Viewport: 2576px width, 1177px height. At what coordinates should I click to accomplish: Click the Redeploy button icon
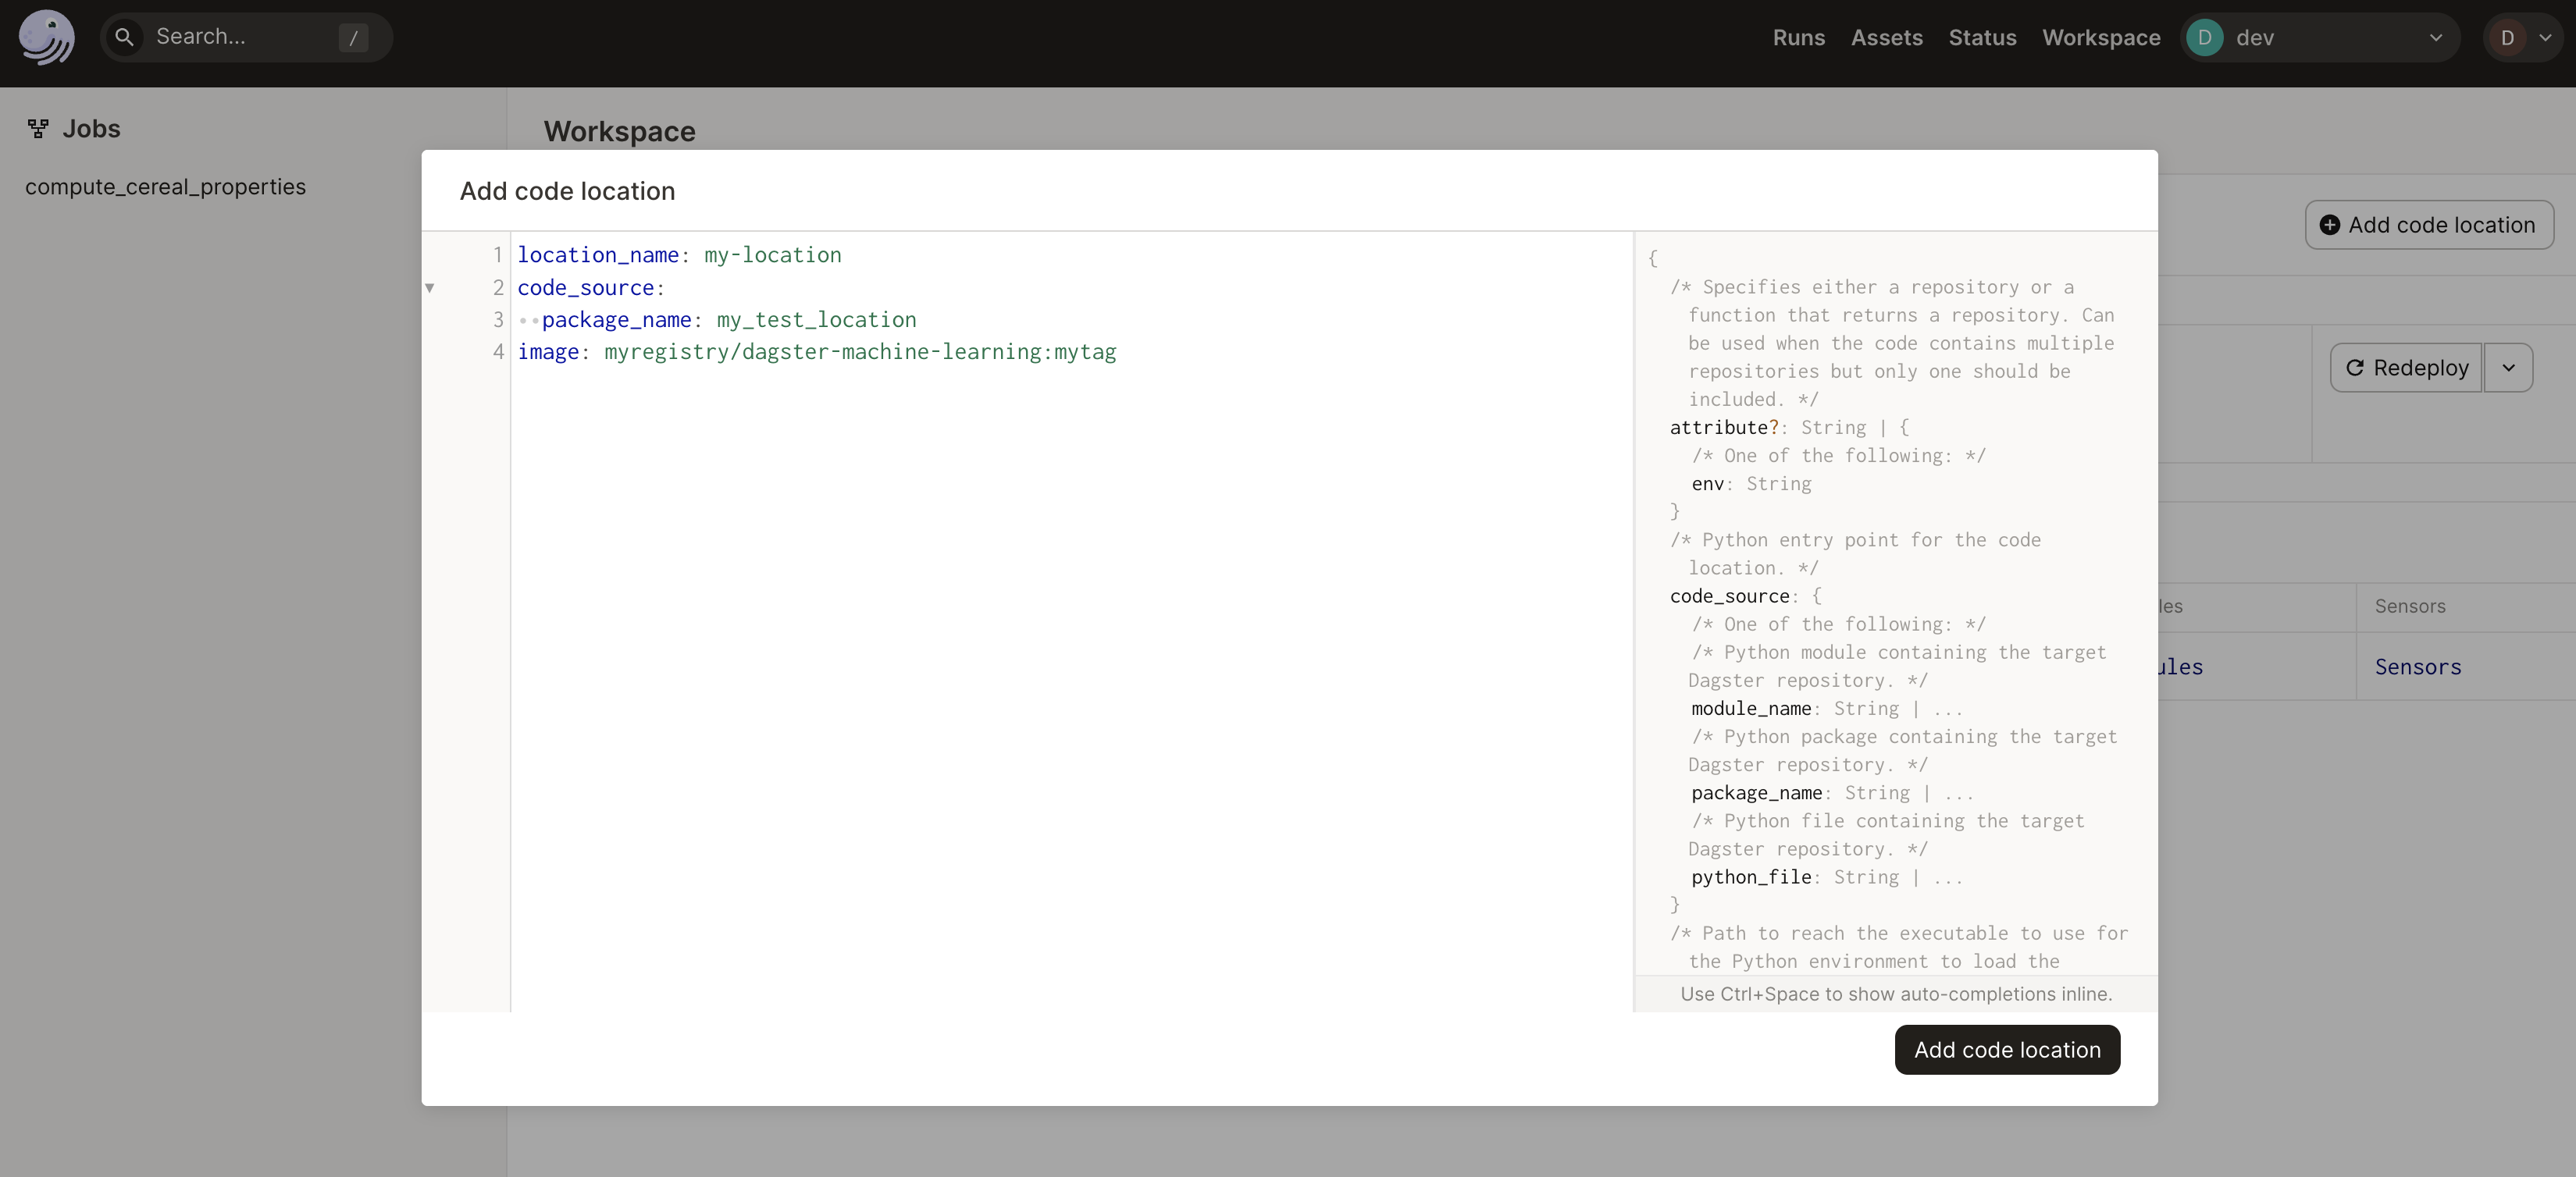(2356, 366)
